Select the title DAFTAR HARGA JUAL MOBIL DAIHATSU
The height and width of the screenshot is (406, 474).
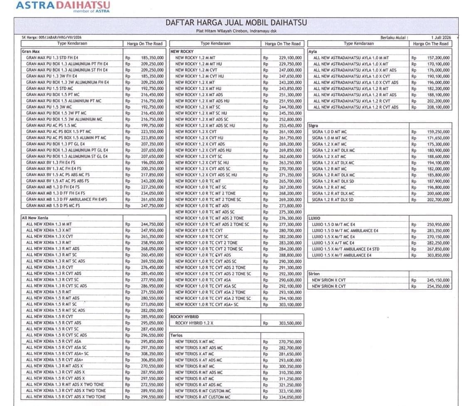point(236,23)
